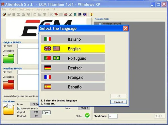The image size is (168, 125).
Task: Click the Alientech app icon in title bar
Action: (3, 4)
